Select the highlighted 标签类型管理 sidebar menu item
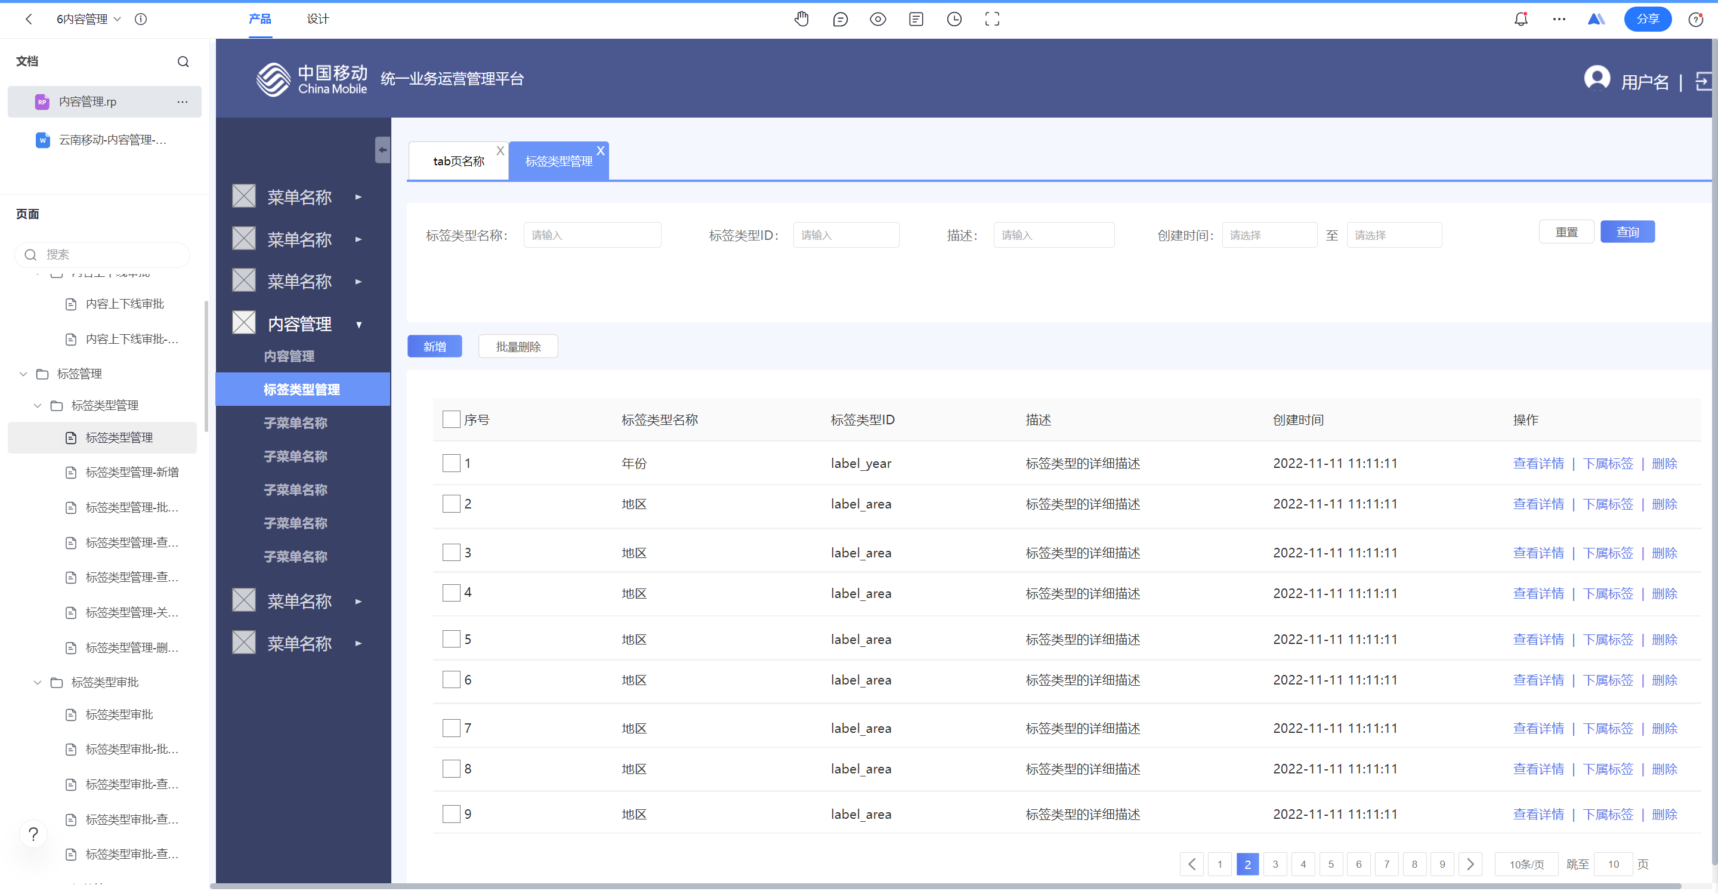Image resolution: width=1718 pixels, height=894 pixels. (304, 389)
